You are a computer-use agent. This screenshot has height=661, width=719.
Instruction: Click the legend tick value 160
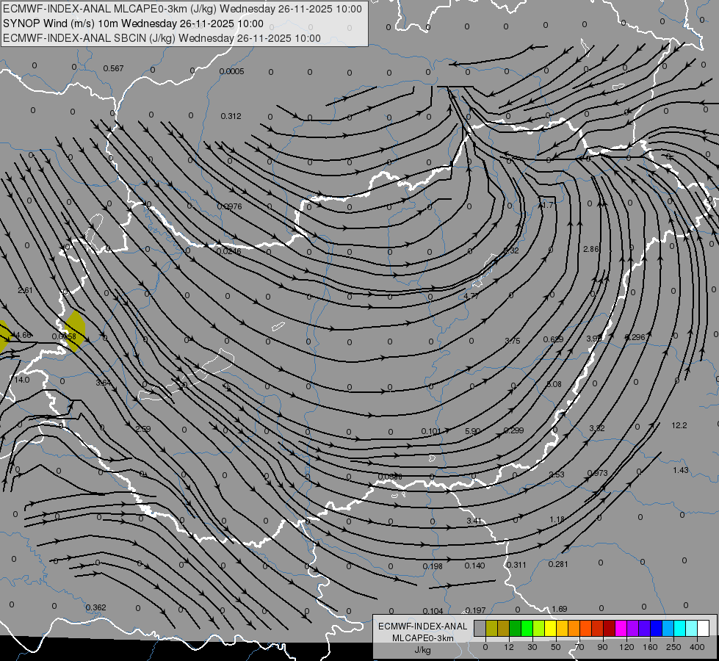(650, 647)
